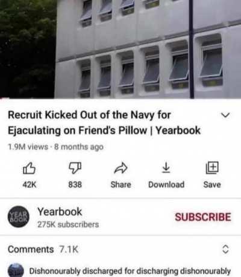Open the Yearbook channel name link
Viewport: 241px width, 277px height.
(60, 212)
